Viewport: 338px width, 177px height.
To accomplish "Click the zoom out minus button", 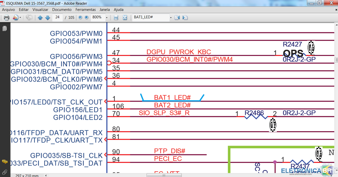I will click(x=80, y=18).
